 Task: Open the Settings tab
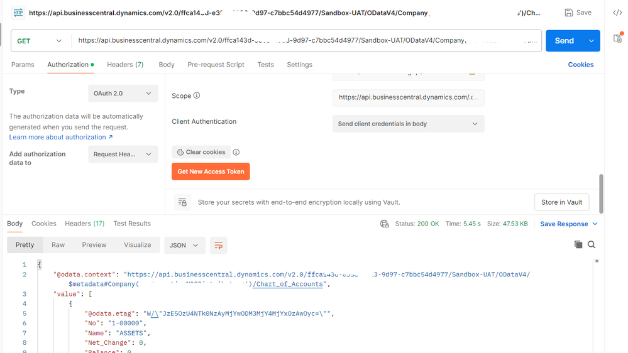pos(300,65)
